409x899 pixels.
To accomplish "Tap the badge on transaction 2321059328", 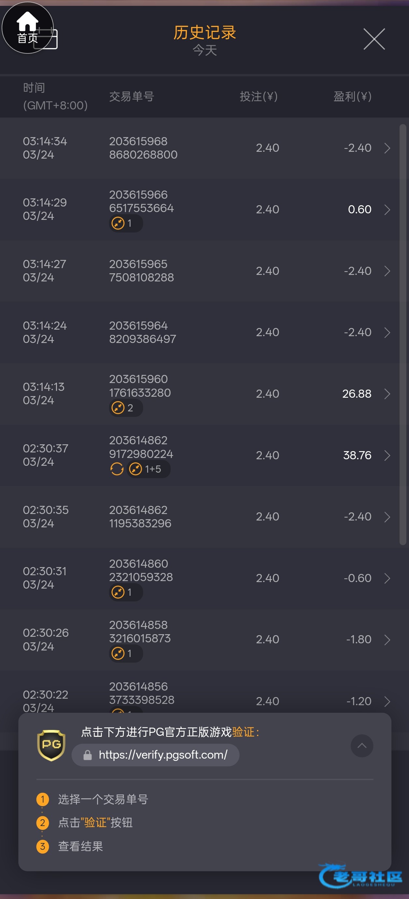I will pyautogui.click(x=126, y=592).
